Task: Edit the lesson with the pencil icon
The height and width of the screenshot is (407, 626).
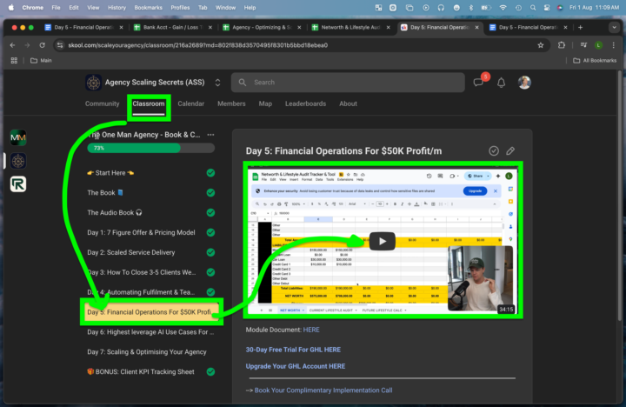Action: click(510, 151)
